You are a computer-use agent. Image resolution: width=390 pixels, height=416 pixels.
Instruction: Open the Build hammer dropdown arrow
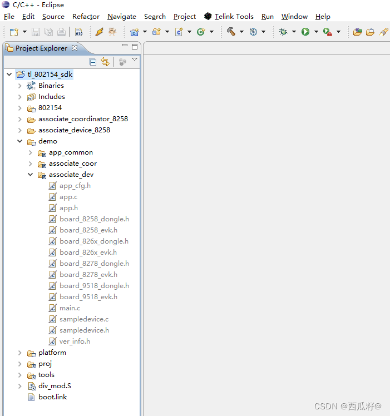tap(241, 32)
